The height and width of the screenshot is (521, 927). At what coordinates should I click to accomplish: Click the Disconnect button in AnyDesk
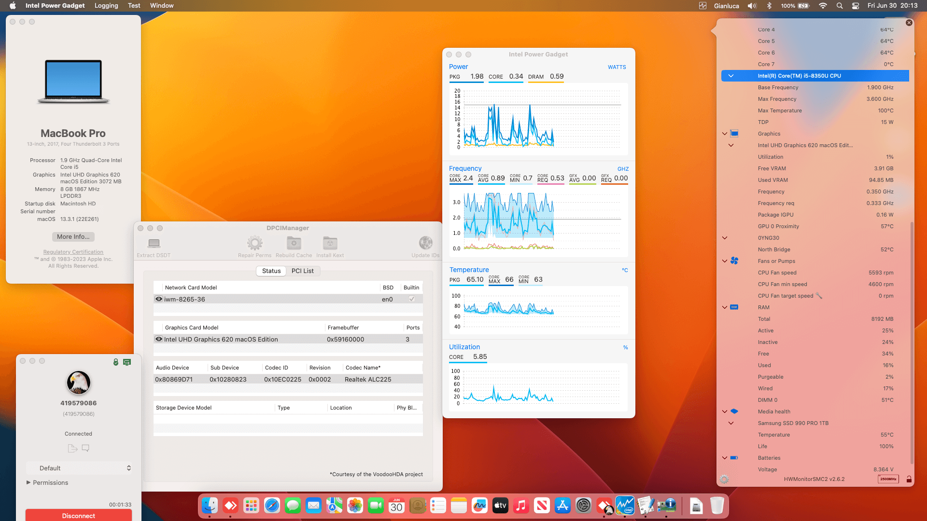79,515
